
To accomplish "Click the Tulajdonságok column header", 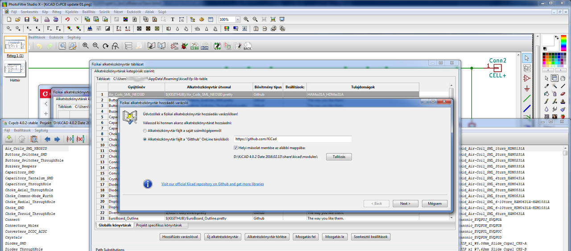I will [362, 87].
